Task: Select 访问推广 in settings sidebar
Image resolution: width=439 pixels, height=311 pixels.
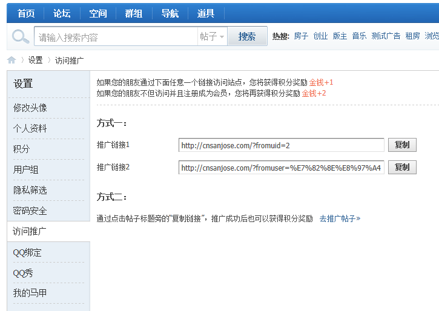Action: point(30,232)
